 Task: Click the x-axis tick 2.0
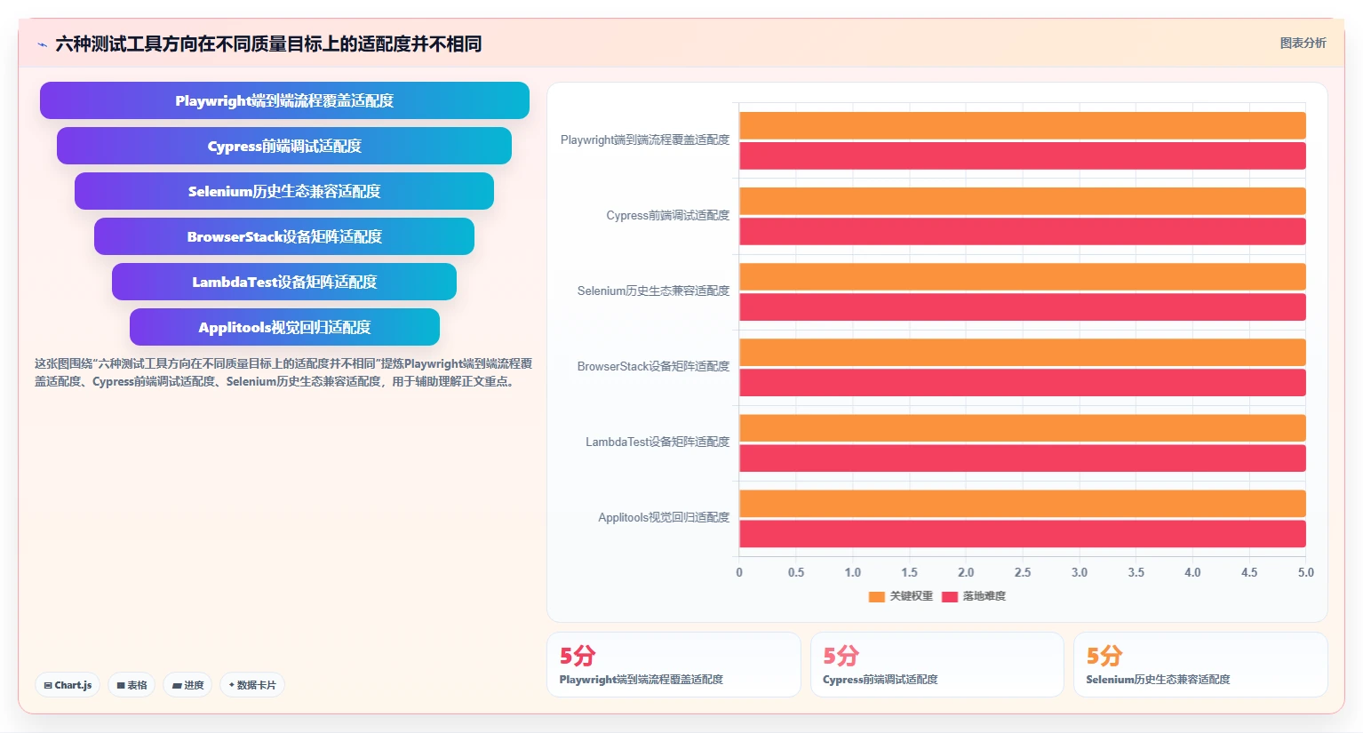tap(966, 572)
